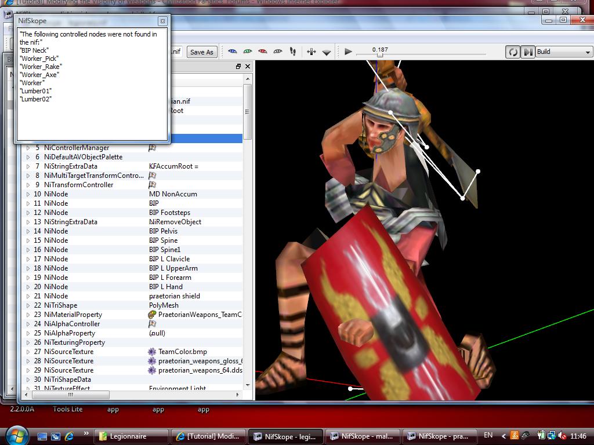This screenshot has width=594, height=445.
Task: Click the '"Worker_Pick"' line in the popup
Action: coord(39,59)
